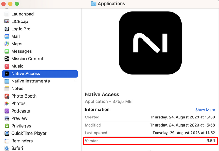Click the Created label

(x=92, y=117)
